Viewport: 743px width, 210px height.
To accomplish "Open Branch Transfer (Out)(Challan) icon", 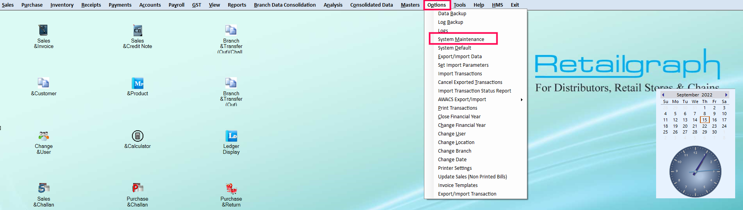I will coord(231,30).
